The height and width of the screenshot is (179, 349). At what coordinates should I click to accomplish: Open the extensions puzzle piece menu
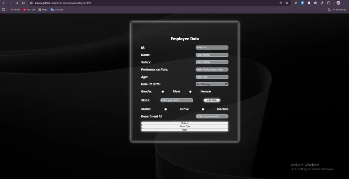[328, 3]
